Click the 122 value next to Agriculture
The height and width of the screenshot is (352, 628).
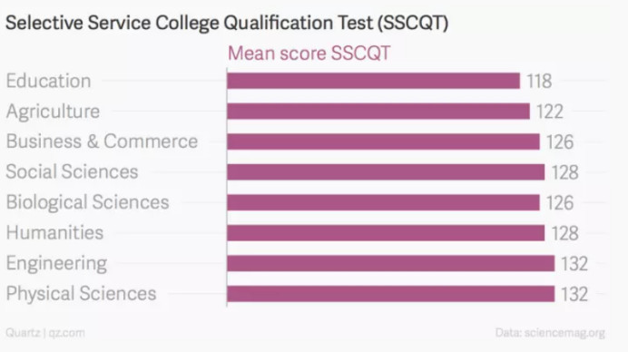[550, 112]
